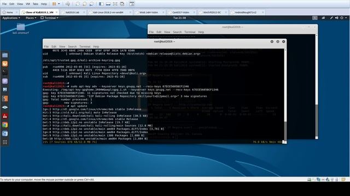The image size is (350, 196).
Task: Open the purple notes icon in dock
Action: (x=5, y=81)
